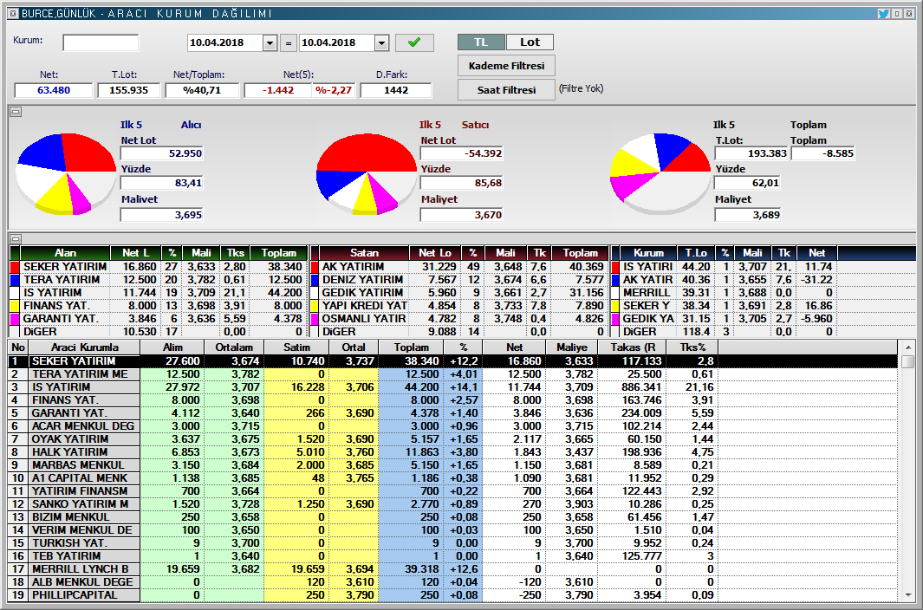The width and height of the screenshot is (923, 610).
Task: Sort main grid by Alim column header
Action: point(172,347)
